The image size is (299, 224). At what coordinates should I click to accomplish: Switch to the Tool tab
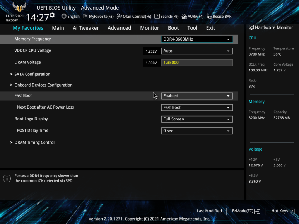192,28
